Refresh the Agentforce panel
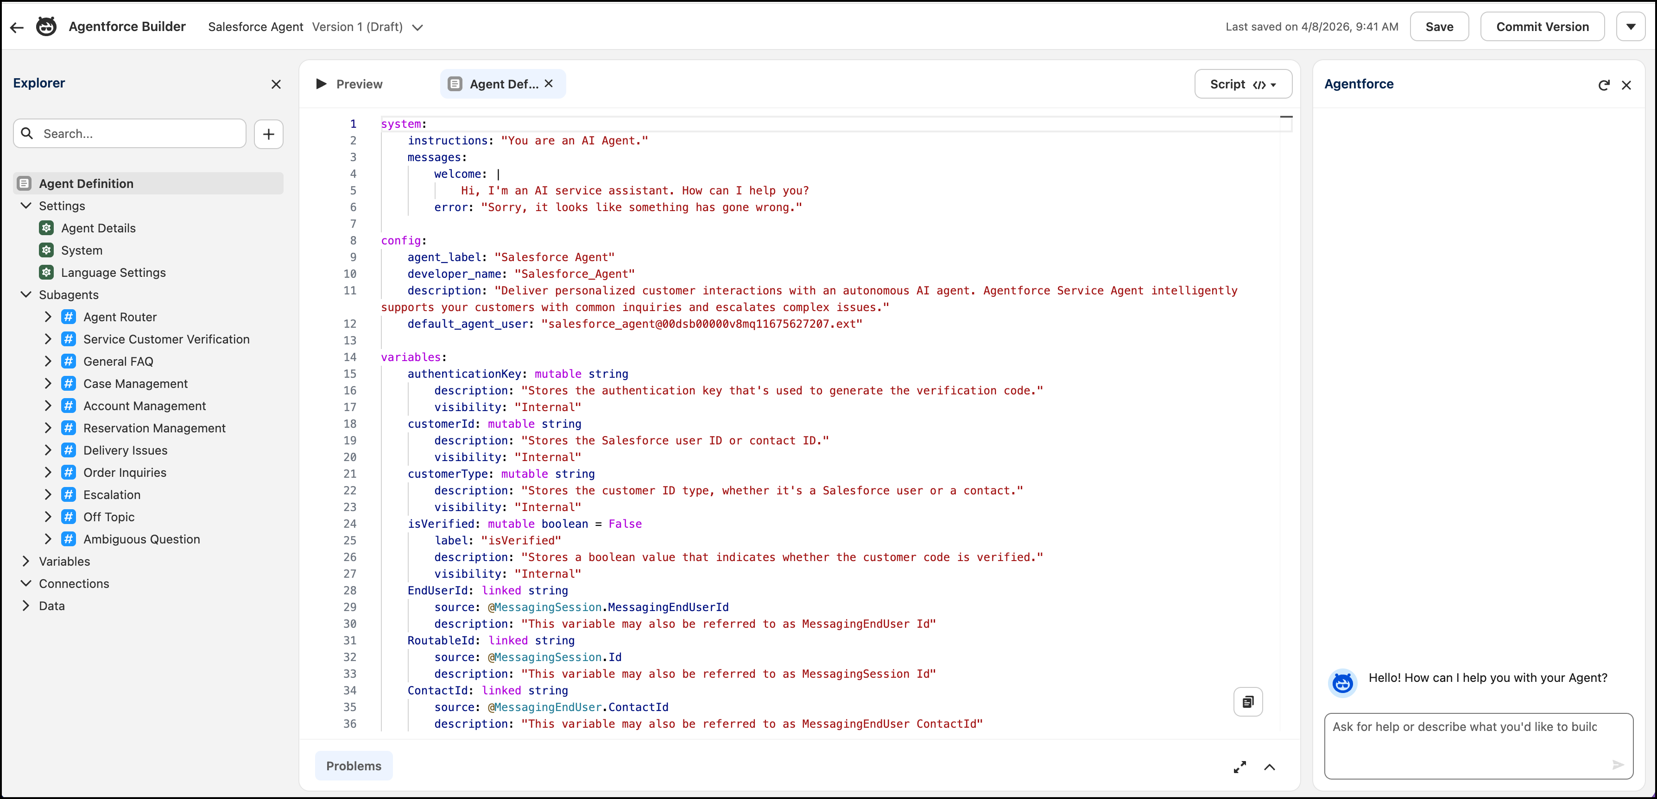 pyautogui.click(x=1604, y=84)
